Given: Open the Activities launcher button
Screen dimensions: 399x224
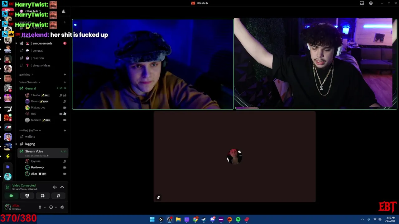Looking at the screenshot, I should [43, 196].
